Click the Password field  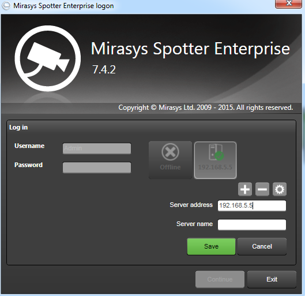[97, 168]
